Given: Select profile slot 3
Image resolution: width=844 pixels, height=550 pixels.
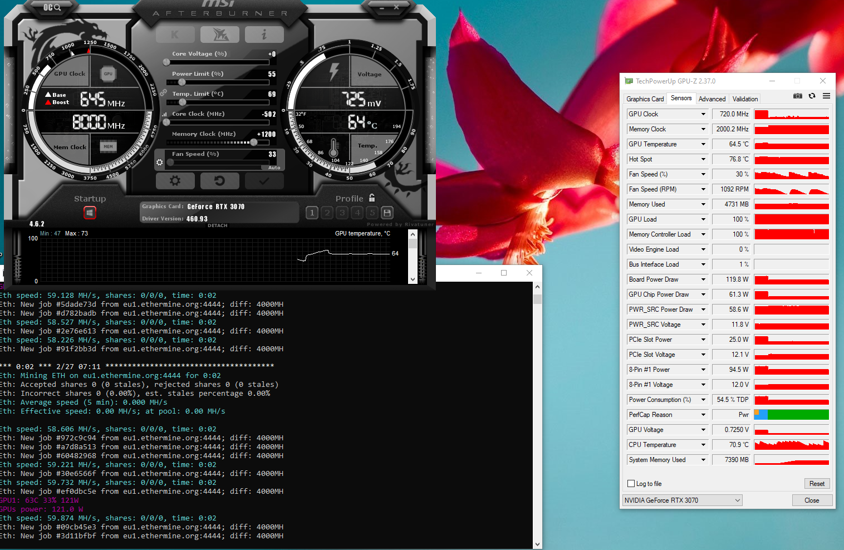Looking at the screenshot, I should pos(342,212).
